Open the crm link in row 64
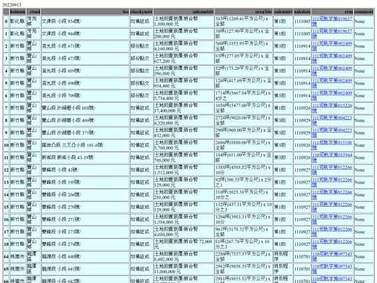 click(x=332, y=256)
